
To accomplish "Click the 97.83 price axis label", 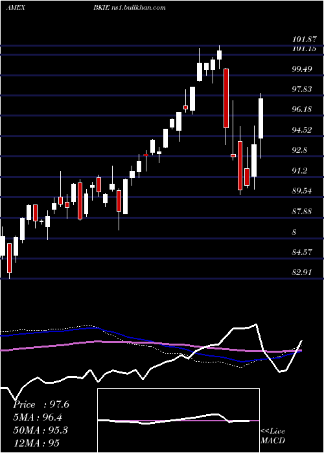I will 303,89.
